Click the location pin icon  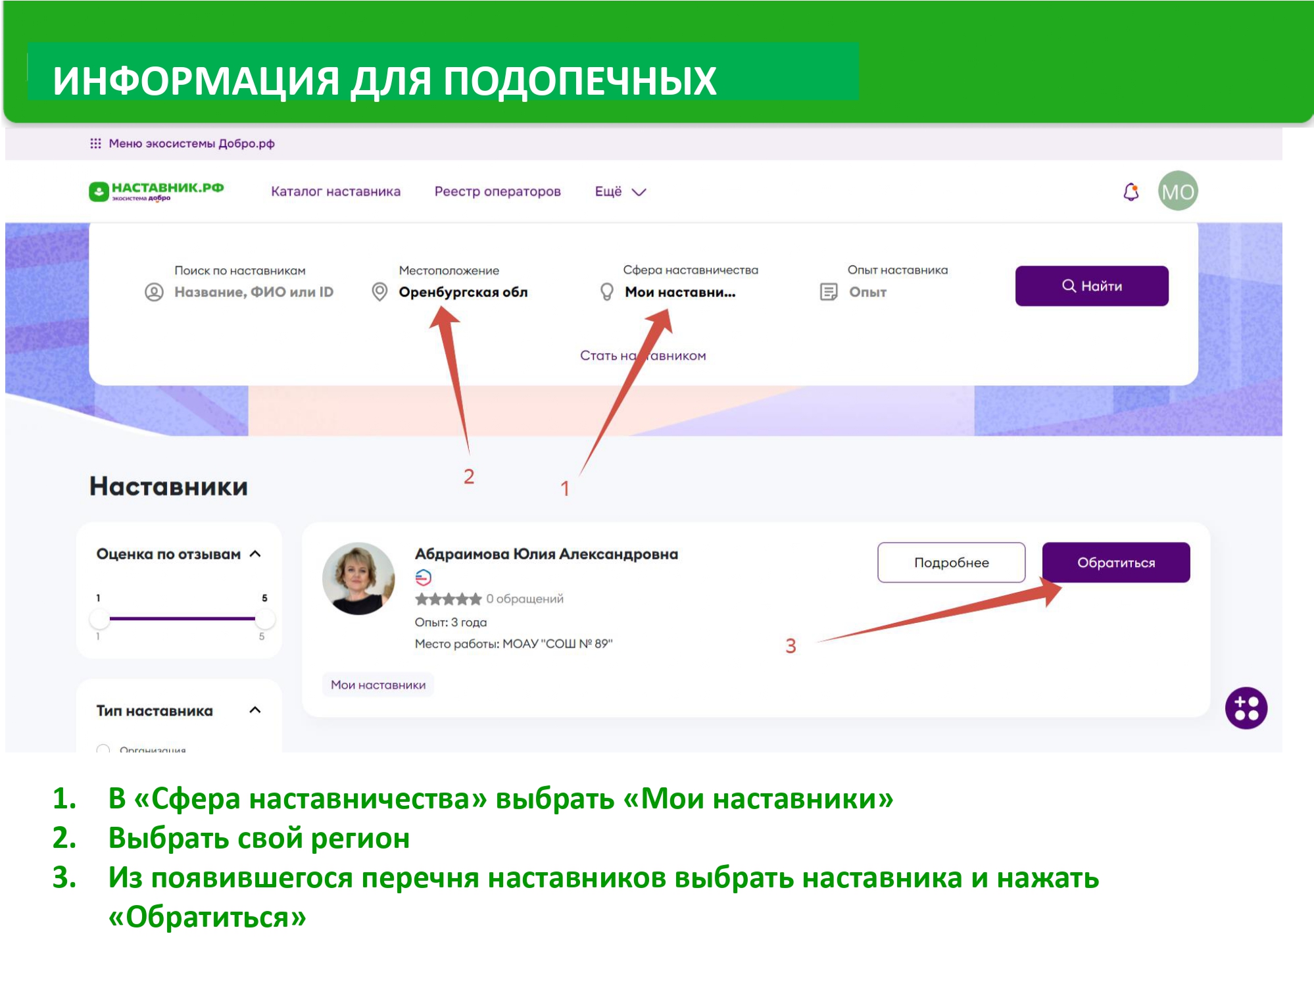(379, 291)
